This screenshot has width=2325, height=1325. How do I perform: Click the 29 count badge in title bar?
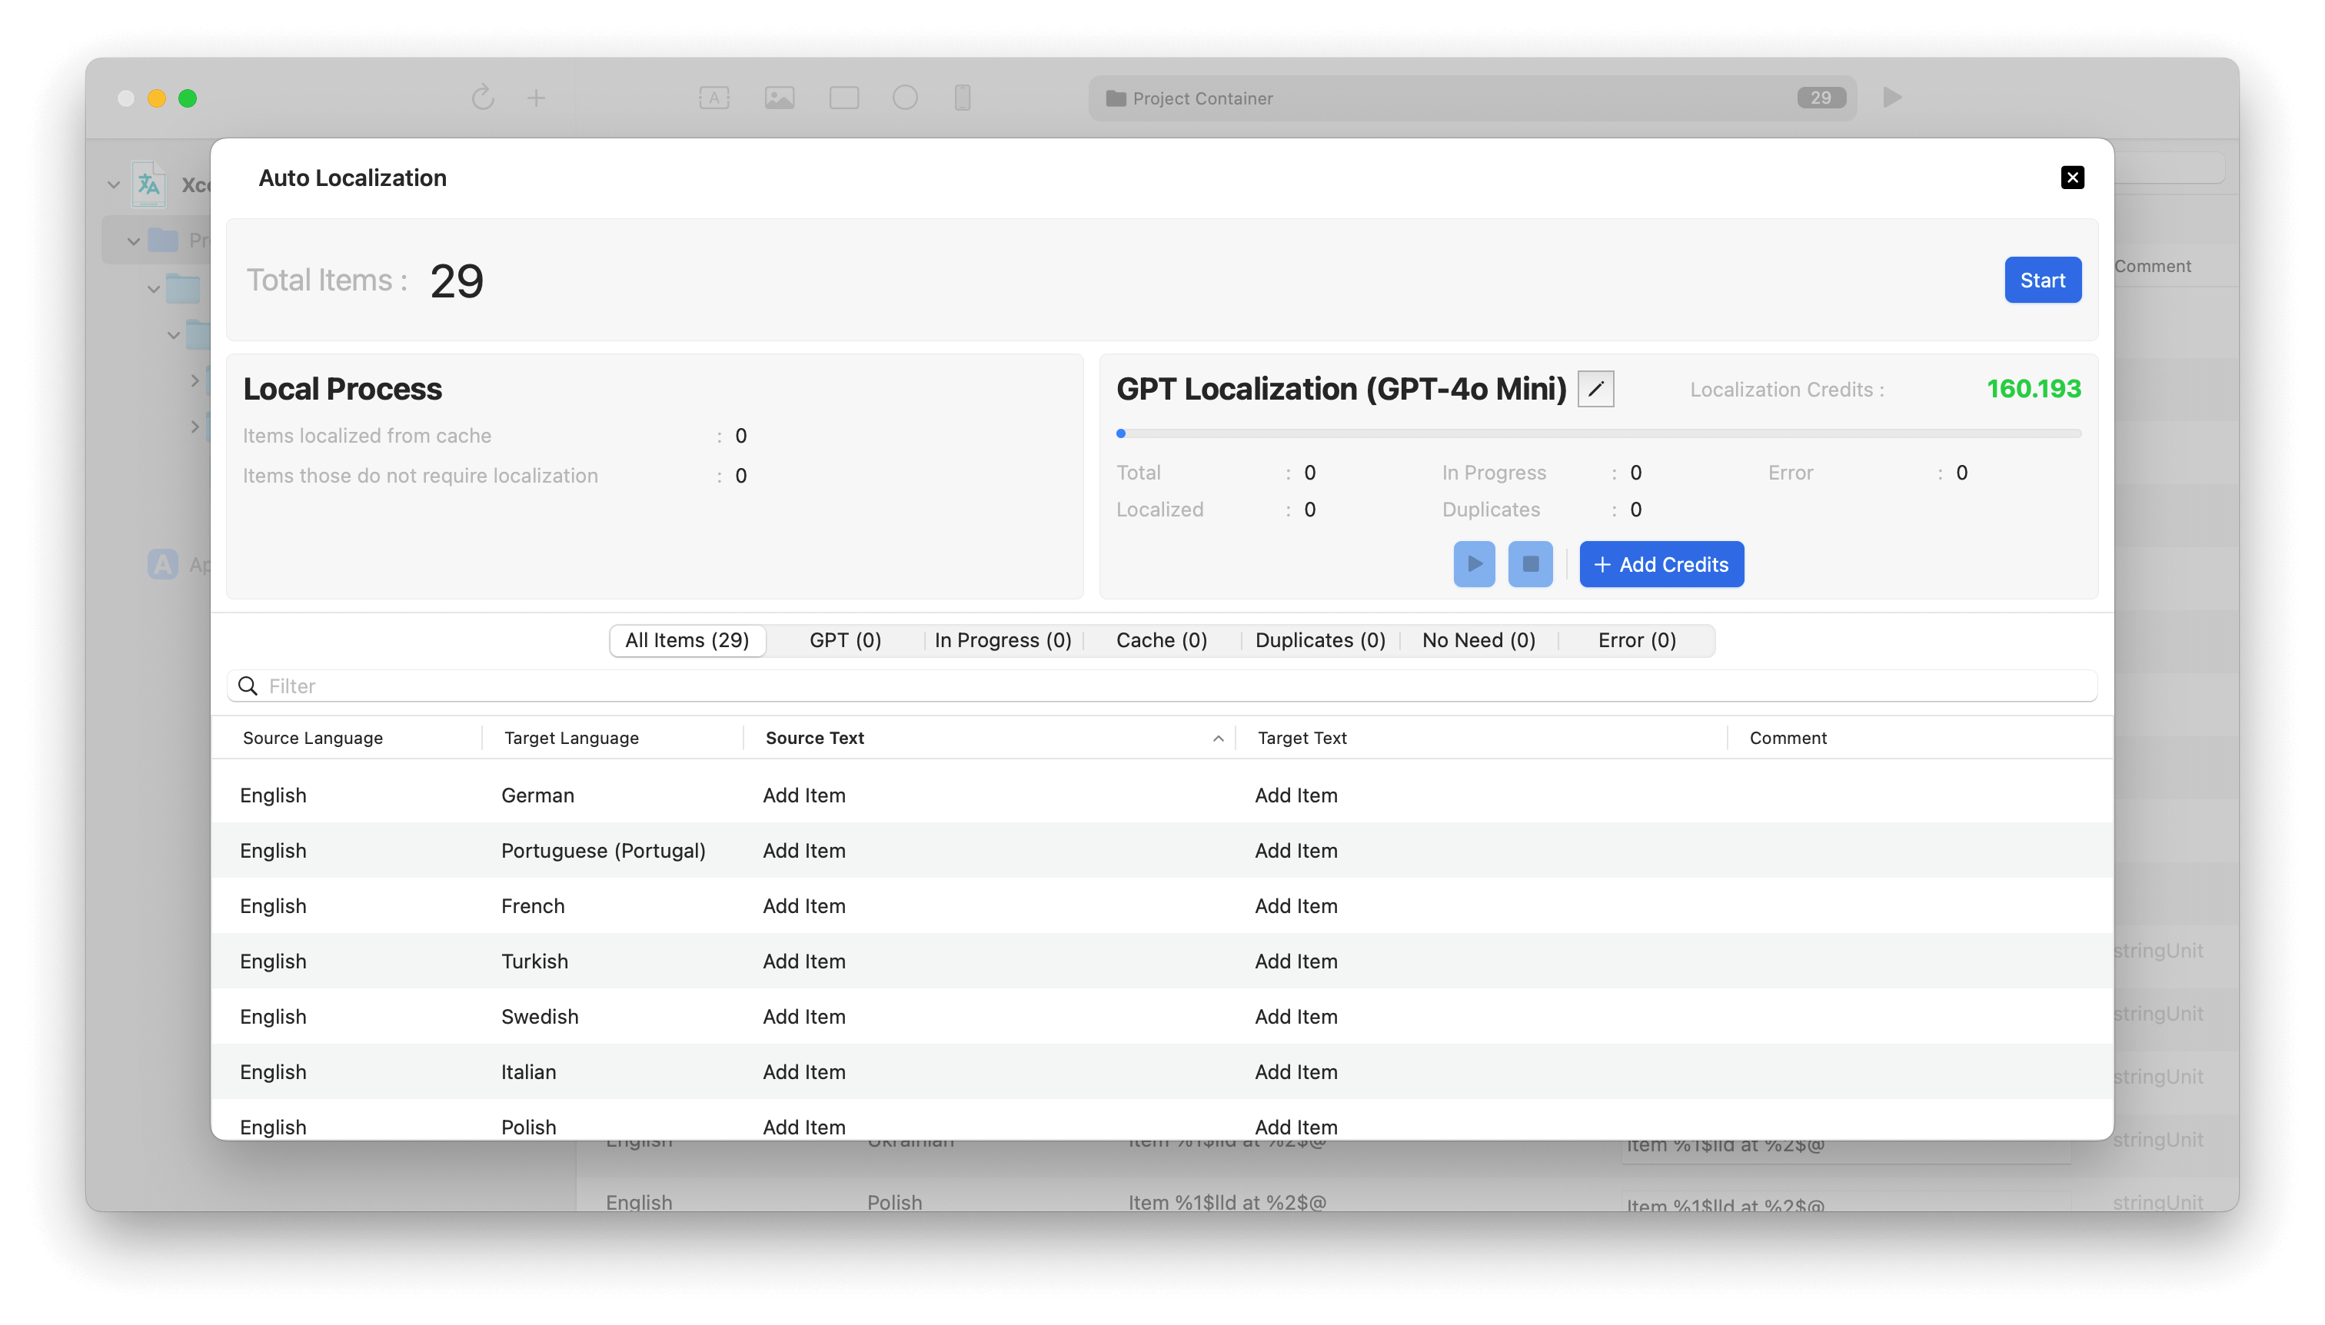pos(1821,98)
